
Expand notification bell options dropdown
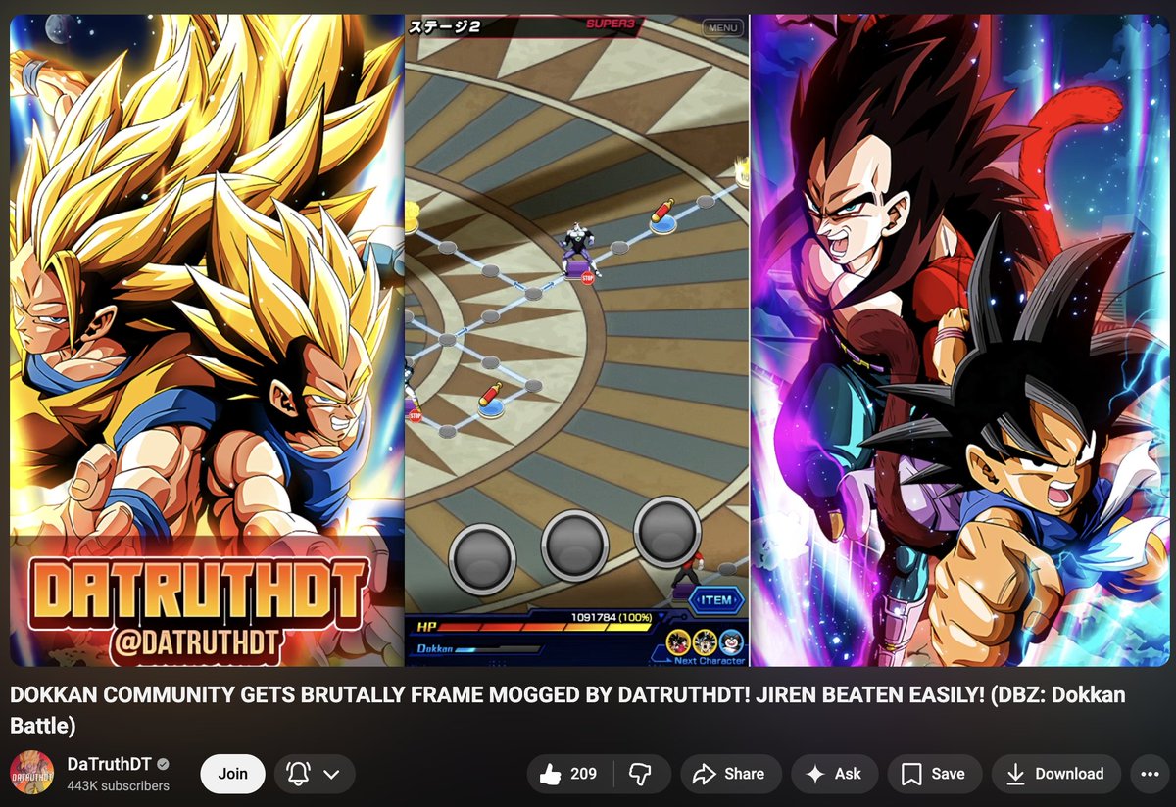(315, 774)
